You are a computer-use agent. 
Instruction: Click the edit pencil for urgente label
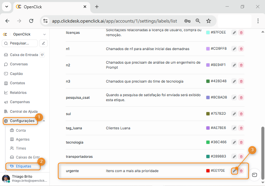[234, 171]
